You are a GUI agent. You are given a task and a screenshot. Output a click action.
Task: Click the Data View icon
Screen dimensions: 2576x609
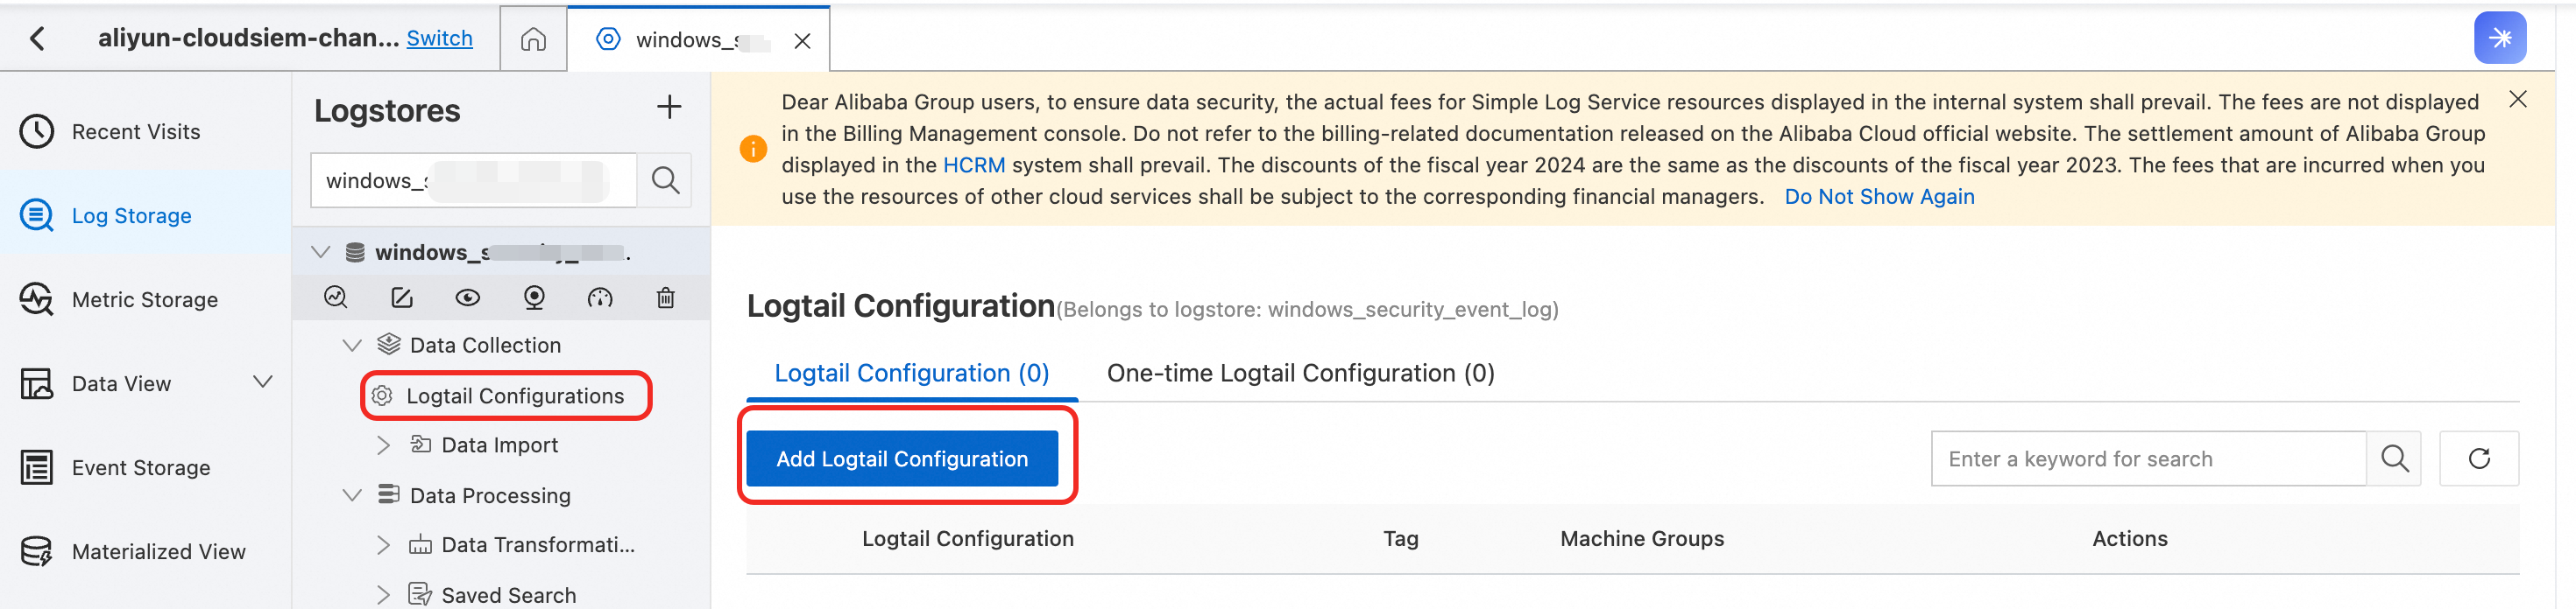point(37,383)
